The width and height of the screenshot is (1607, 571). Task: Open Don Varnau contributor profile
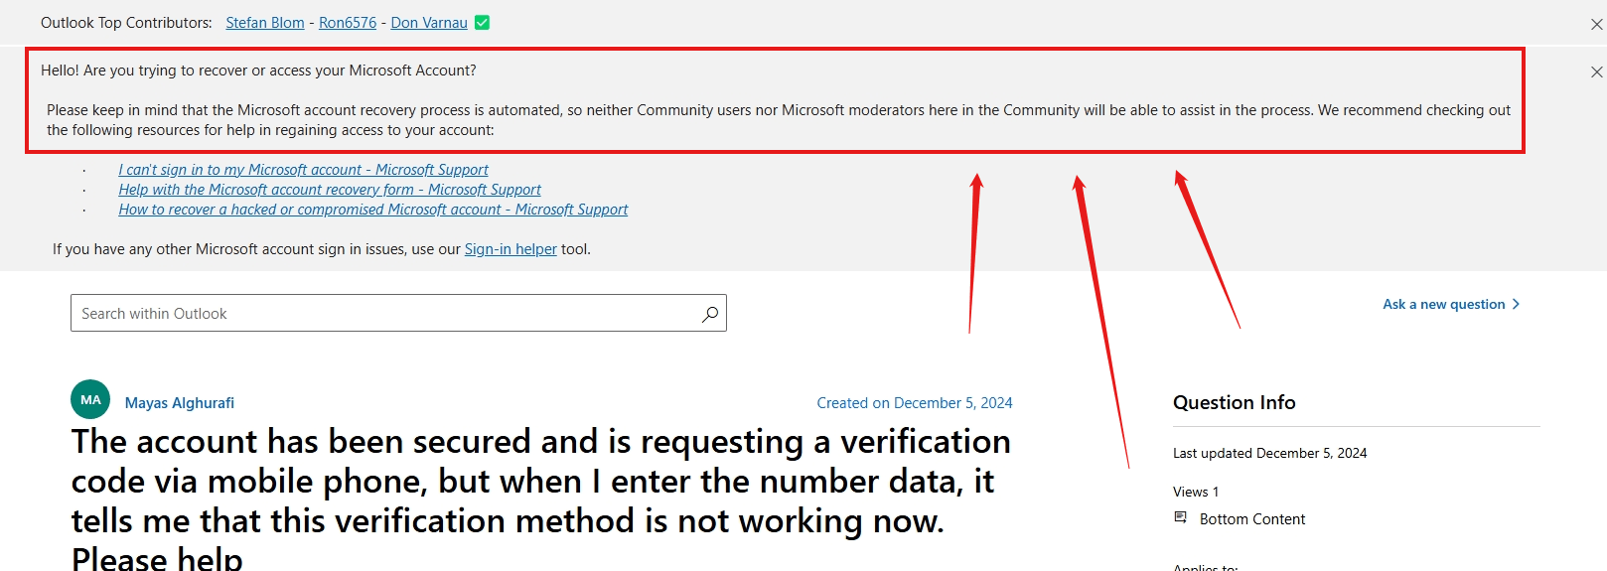tap(429, 23)
